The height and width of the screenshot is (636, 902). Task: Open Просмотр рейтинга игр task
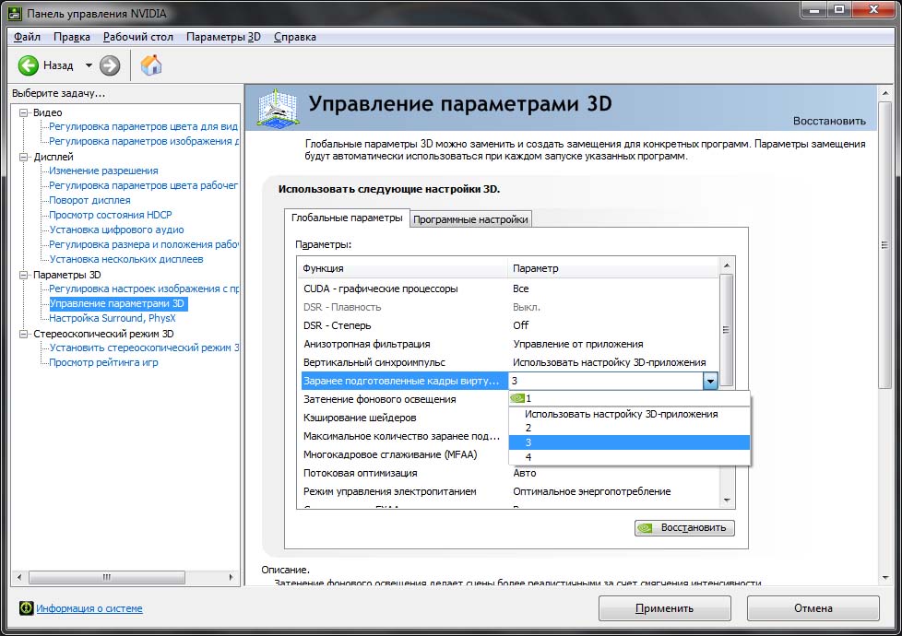pos(103,363)
